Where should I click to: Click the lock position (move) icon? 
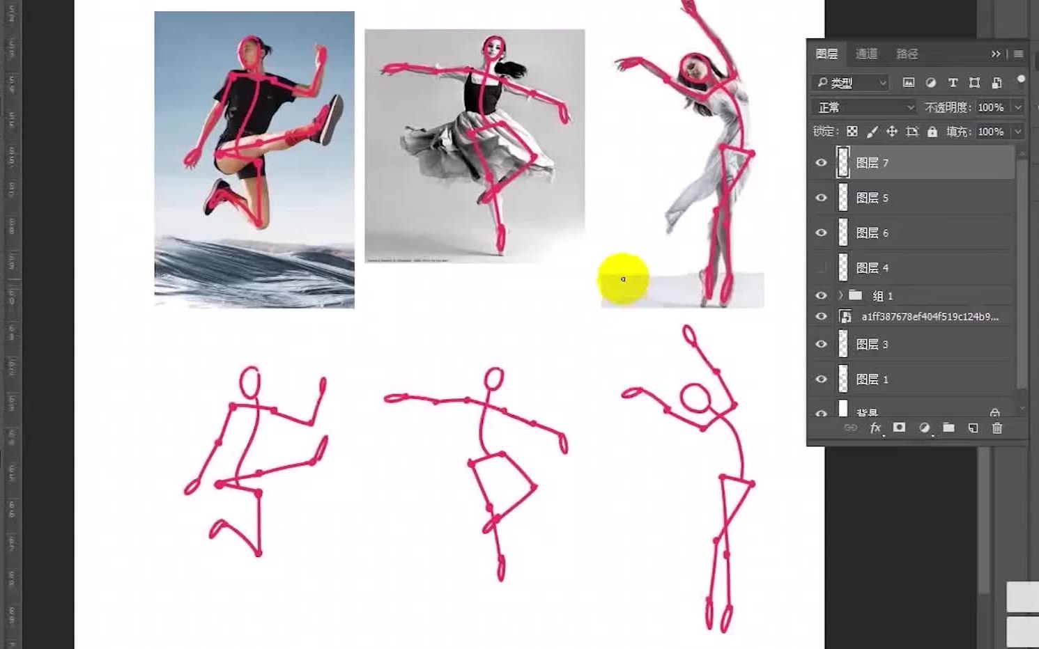(x=892, y=131)
